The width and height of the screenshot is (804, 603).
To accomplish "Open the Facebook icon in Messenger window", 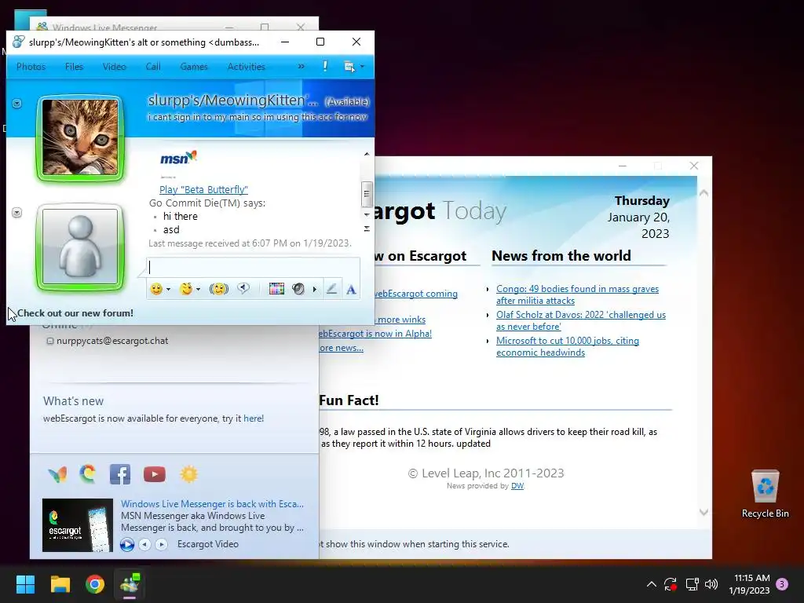I will (120, 474).
